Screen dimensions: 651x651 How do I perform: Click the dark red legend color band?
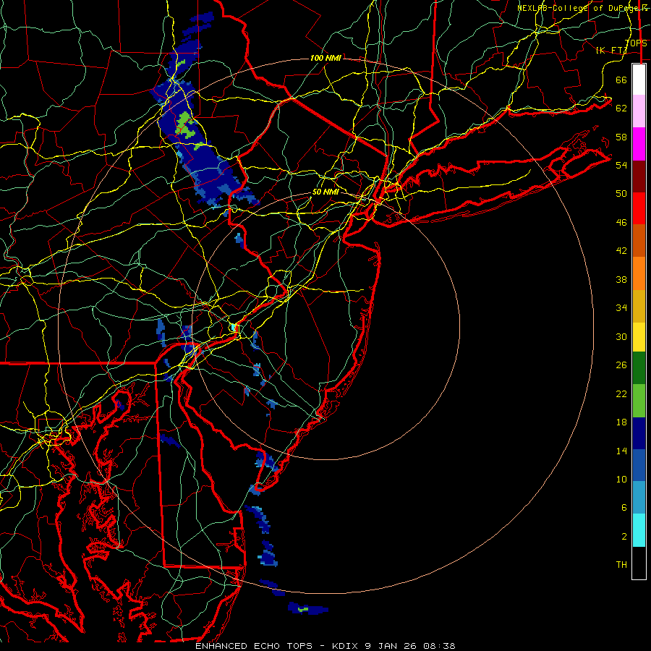(x=639, y=176)
